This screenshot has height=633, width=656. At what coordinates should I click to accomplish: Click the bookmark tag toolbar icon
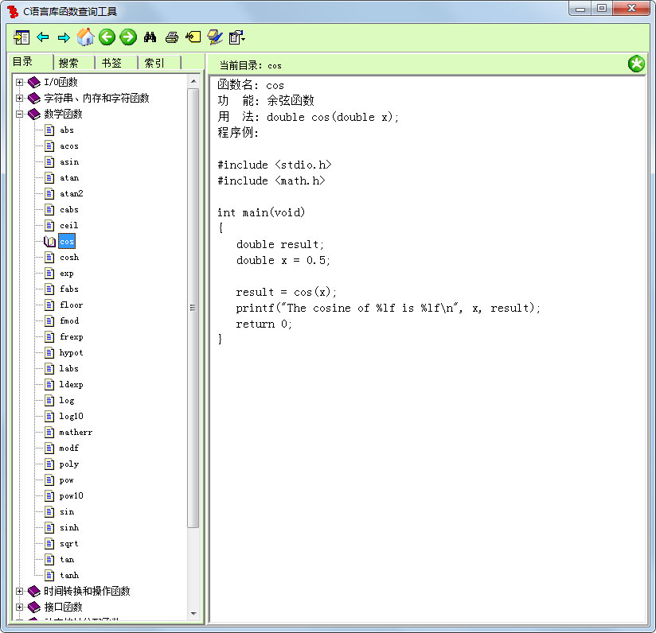click(193, 37)
